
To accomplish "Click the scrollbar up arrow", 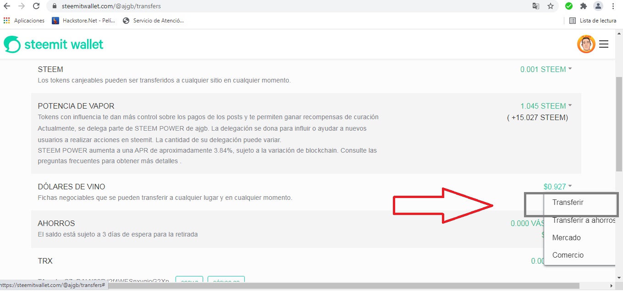I will [x=619, y=34].
